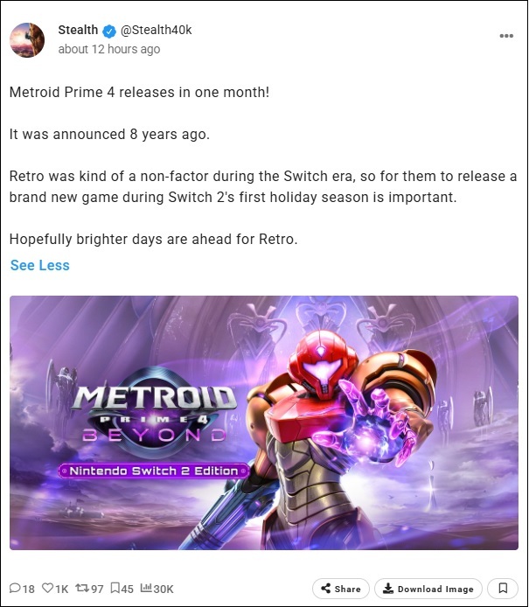View post analytics bar chart icon

pyautogui.click(x=146, y=588)
